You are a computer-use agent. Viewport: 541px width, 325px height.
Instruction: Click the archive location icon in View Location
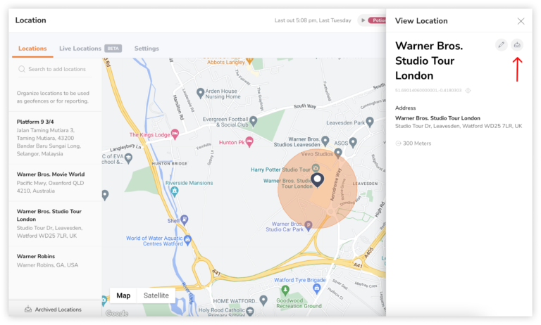point(517,45)
